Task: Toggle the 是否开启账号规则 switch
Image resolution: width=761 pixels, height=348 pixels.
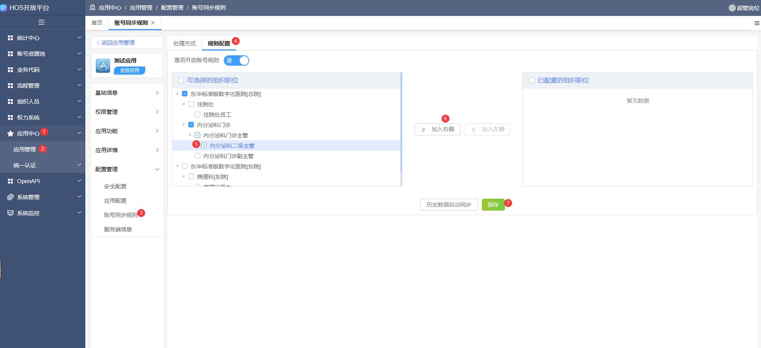Action: pyautogui.click(x=237, y=61)
